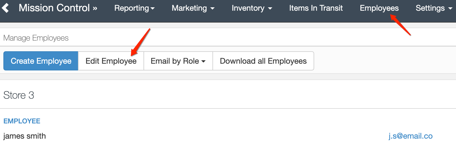Select the james smith employee row
Screen dimensions: 456x142
(x=228, y=136)
